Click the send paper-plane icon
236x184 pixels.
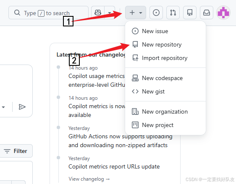coord(22,107)
